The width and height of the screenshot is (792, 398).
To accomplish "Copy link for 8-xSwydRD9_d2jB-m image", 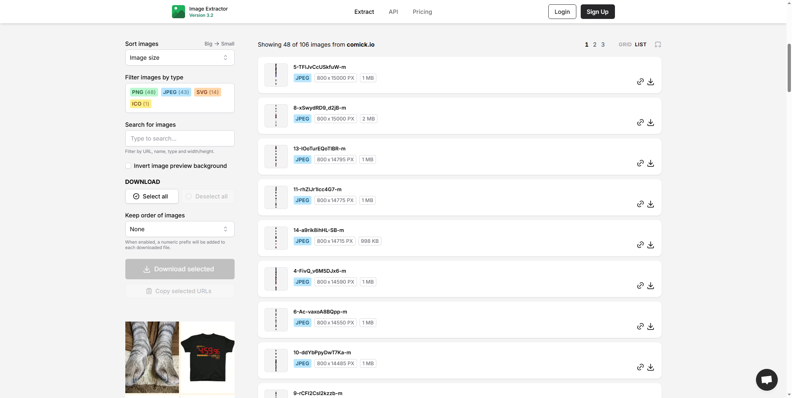I will tap(640, 122).
